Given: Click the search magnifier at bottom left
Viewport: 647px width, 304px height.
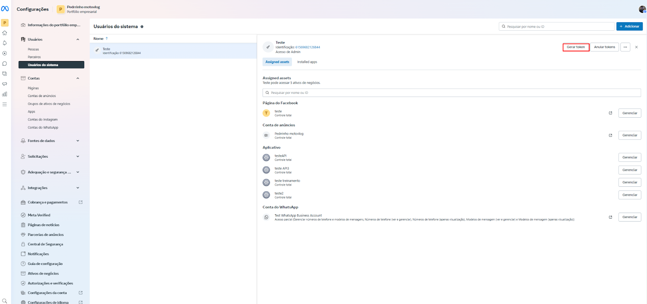Looking at the screenshot, I should [x=4, y=301].
